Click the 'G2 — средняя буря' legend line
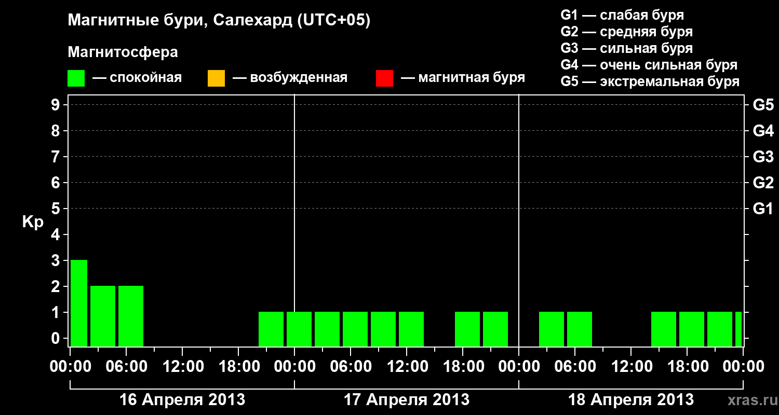The height and width of the screenshot is (415, 779). (x=626, y=32)
